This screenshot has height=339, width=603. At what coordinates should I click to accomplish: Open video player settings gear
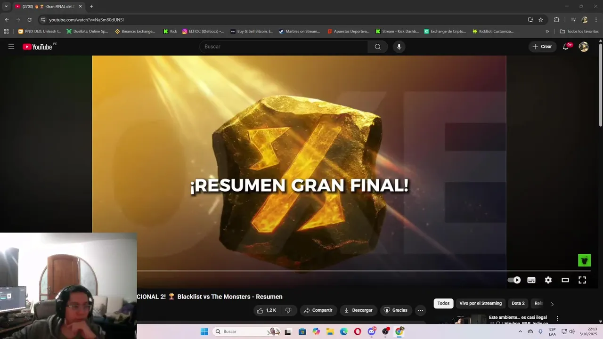point(548,280)
